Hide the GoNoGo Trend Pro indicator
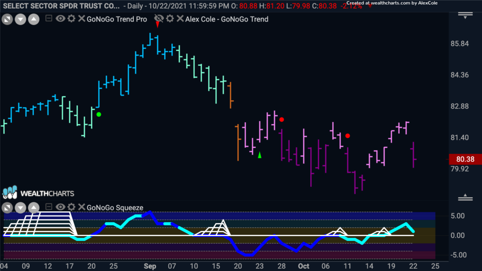482x271 pixels. tap(60, 18)
